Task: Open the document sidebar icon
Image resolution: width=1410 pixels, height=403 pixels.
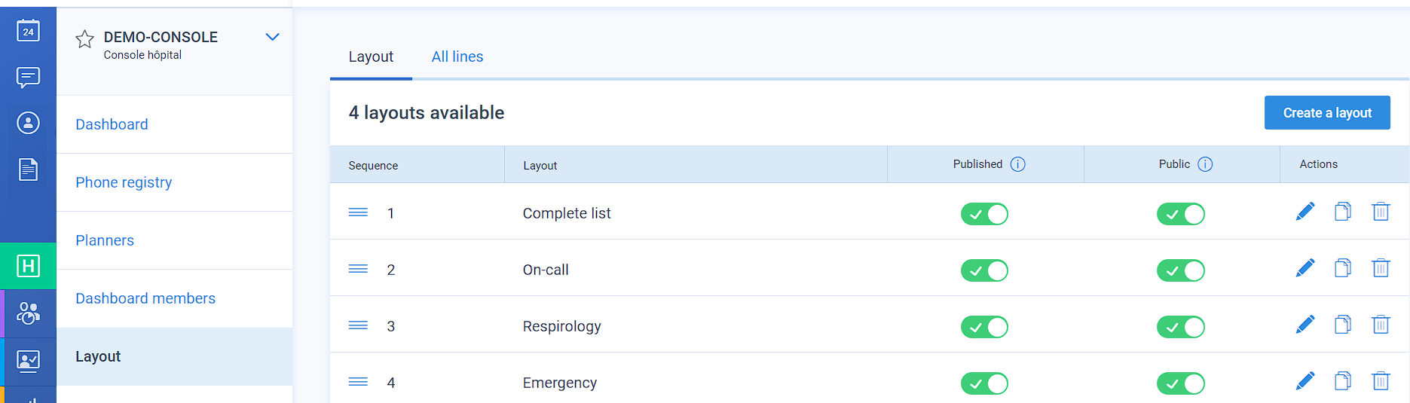Action: (x=28, y=169)
